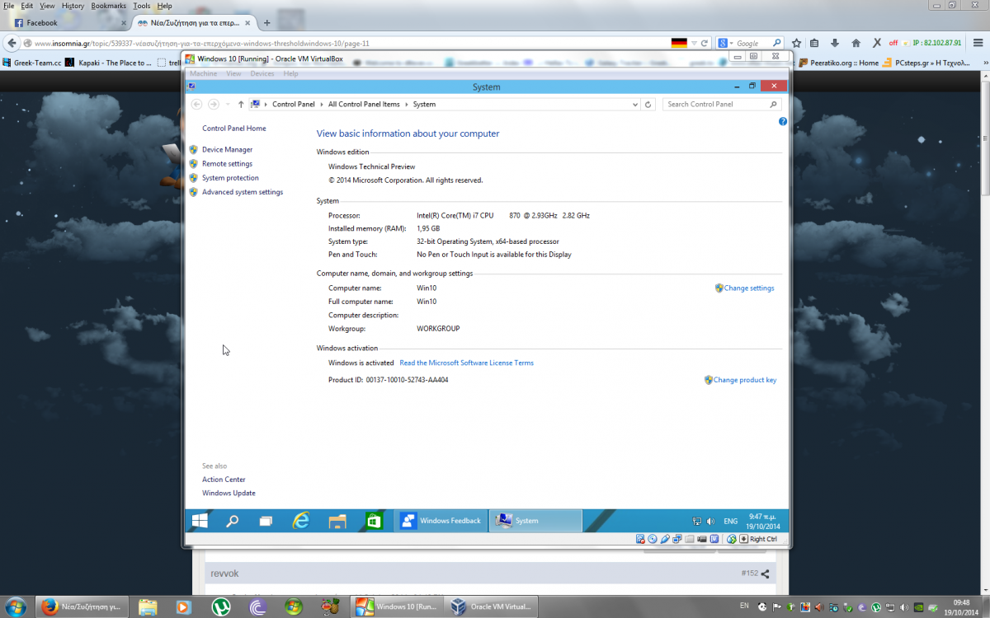Image resolution: width=990 pixels, height=618 pixels.
Task: Open the Windows 10 guest Start button
Action: point(200,521)
